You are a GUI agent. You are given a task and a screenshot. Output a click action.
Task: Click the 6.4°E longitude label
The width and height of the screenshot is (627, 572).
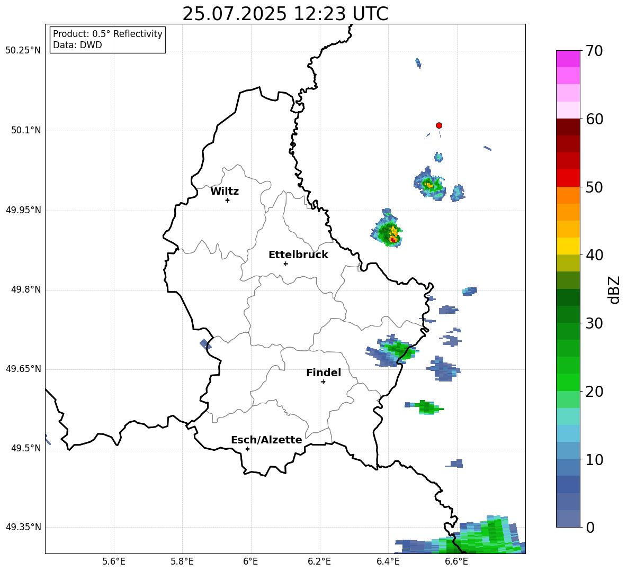pos(388,561)
